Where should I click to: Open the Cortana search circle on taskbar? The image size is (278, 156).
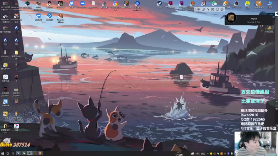(x=8, y=154)
